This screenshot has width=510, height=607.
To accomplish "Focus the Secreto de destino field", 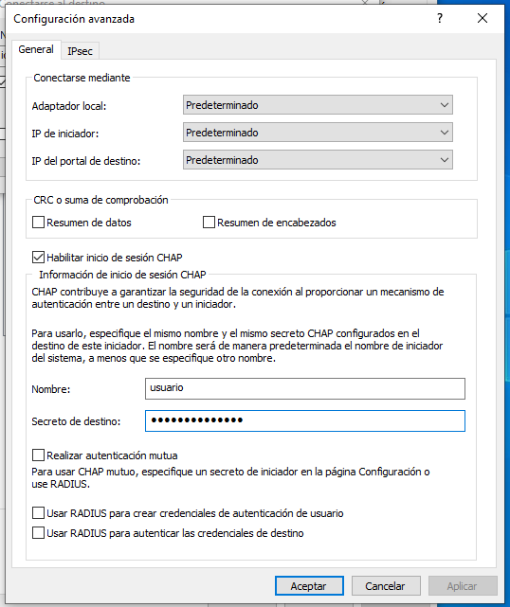I will (305, 420).
